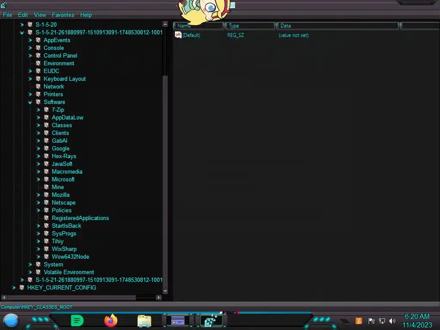Expand the Microsoft key arrow
Image resolution: width=440 pixels, height=330 pixels.
[38, 179]
